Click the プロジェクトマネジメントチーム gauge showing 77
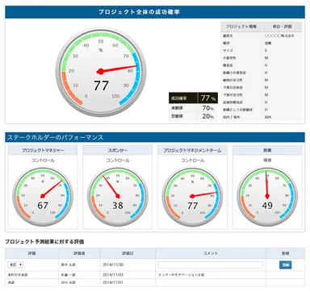 tap(192, 197)
